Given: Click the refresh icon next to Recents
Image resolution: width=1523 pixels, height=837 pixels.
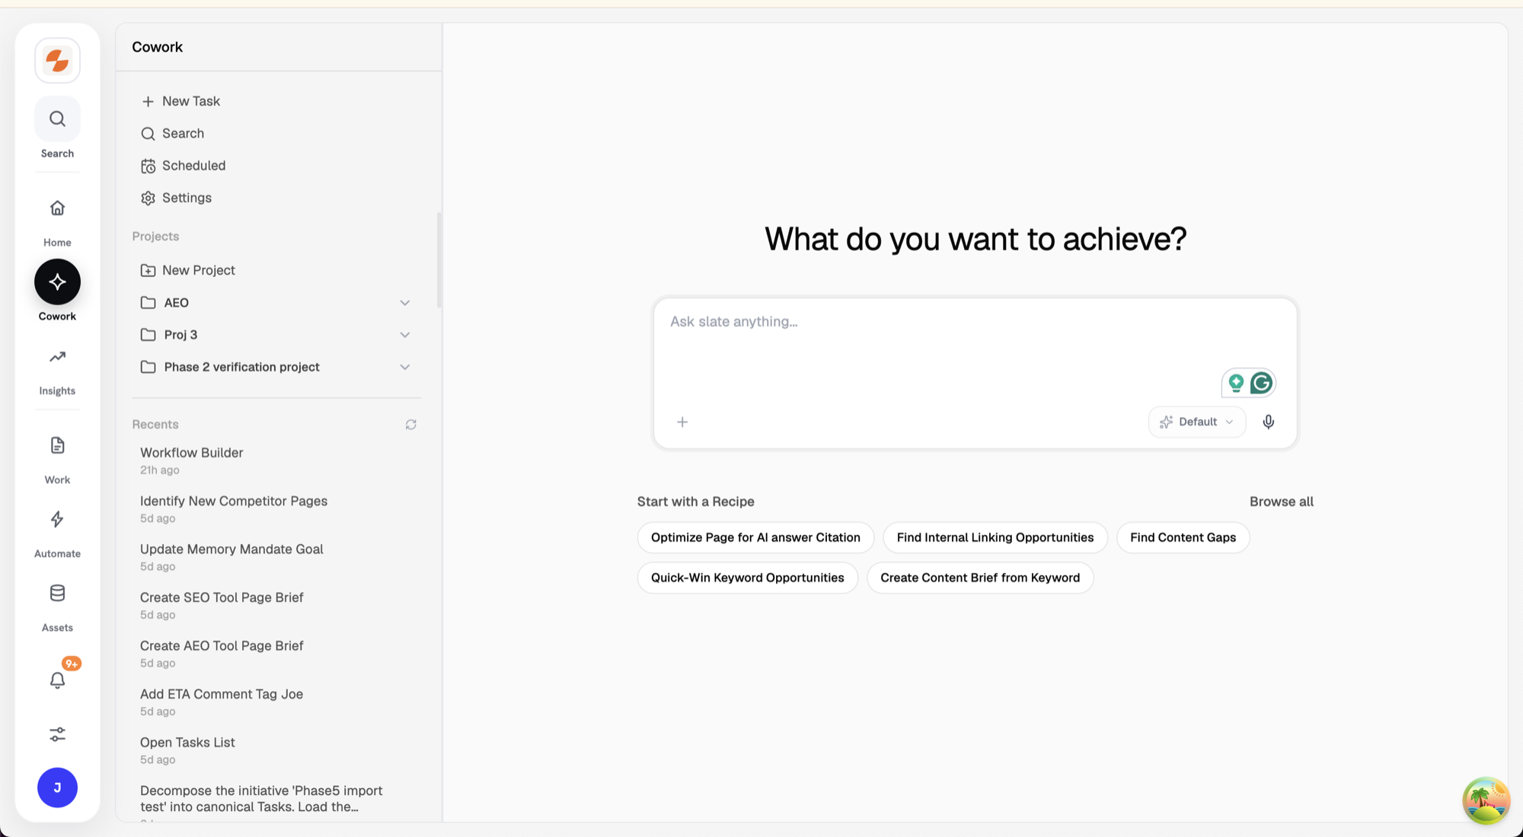Looking at the screenshot, I should click(410, 425).
